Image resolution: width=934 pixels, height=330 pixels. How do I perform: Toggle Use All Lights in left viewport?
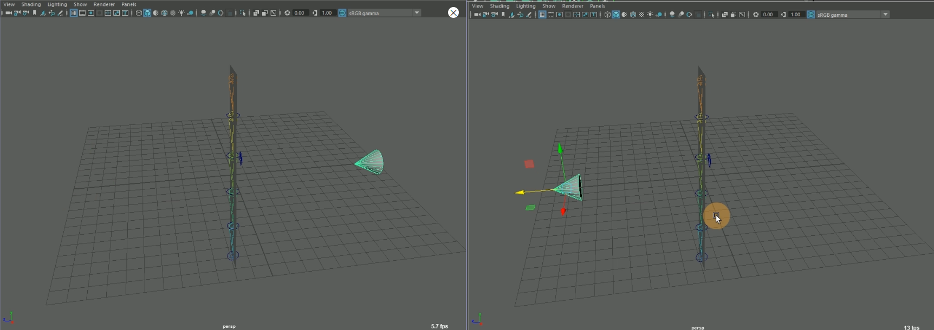[x=181, y=13]
